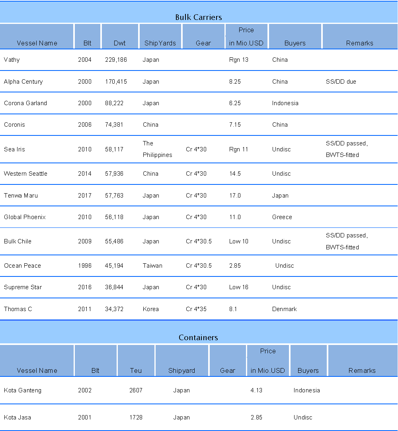Screen dimensions: 398x431
Task: Click the 1728 Teu value
Action: pyautogui.click(x=136, y=417)
